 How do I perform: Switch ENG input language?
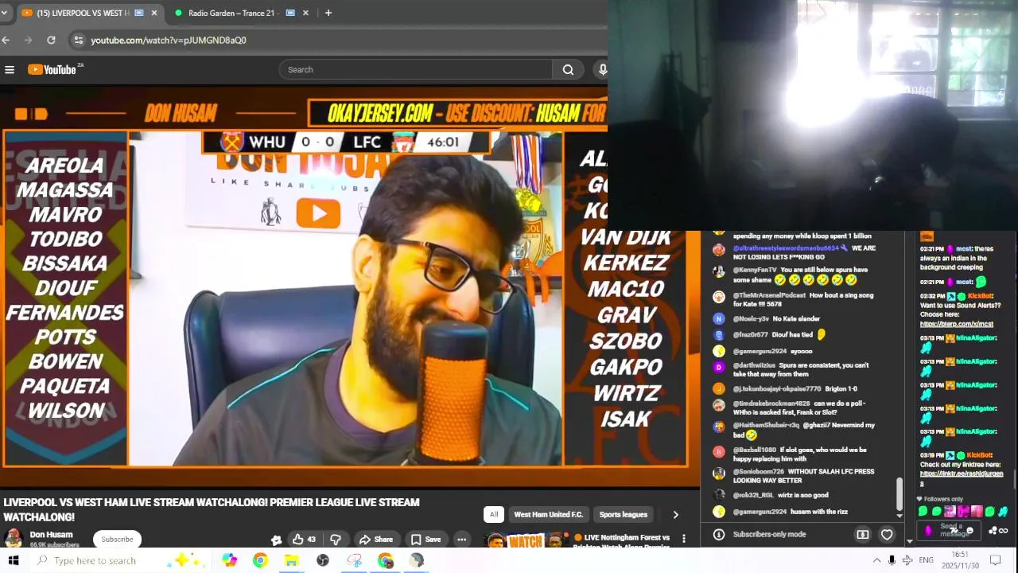coord(926,560)
